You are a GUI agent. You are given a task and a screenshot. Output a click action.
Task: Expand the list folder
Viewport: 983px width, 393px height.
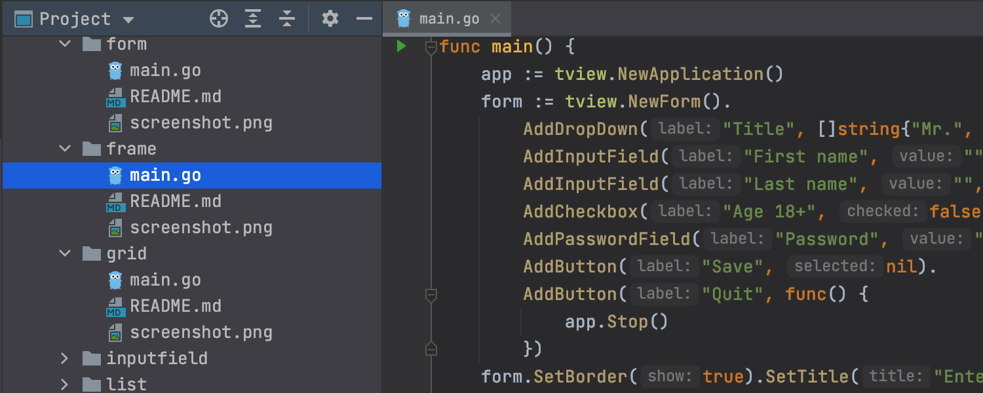point(64,384)
